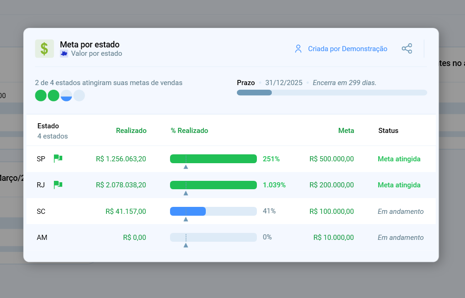
Task: Open the share icon in the header
Action: (x=407, y=48)
